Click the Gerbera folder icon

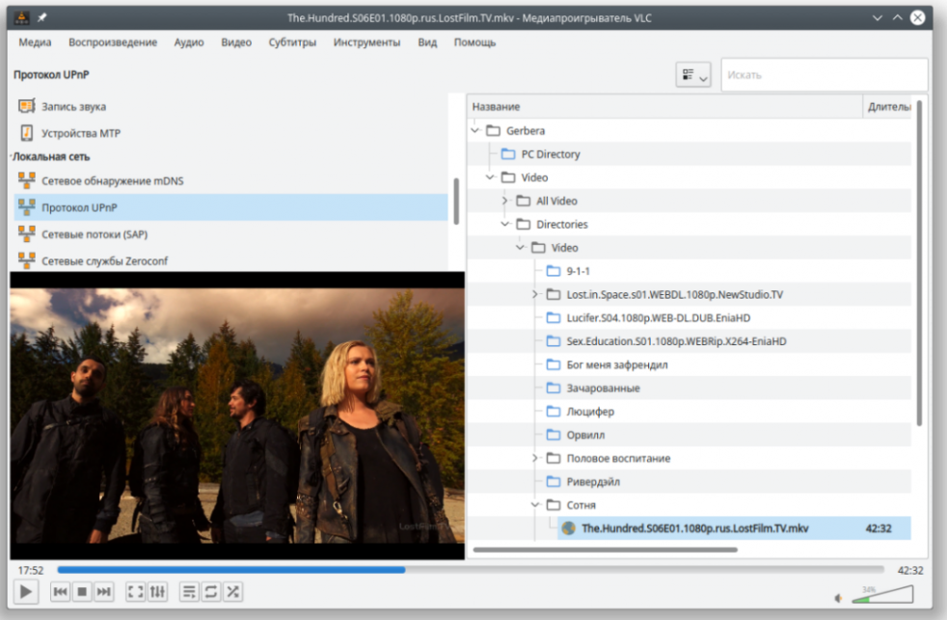[x=494, y=130]
